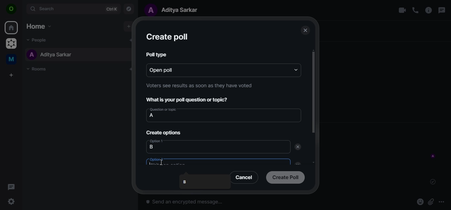Expand the Home menu chevron
This screenshot has width=451, height=210.
point(50,27)
